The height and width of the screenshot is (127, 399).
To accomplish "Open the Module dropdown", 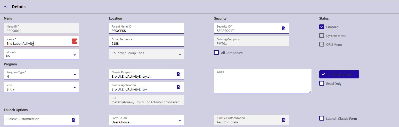I will coord(75,55).
